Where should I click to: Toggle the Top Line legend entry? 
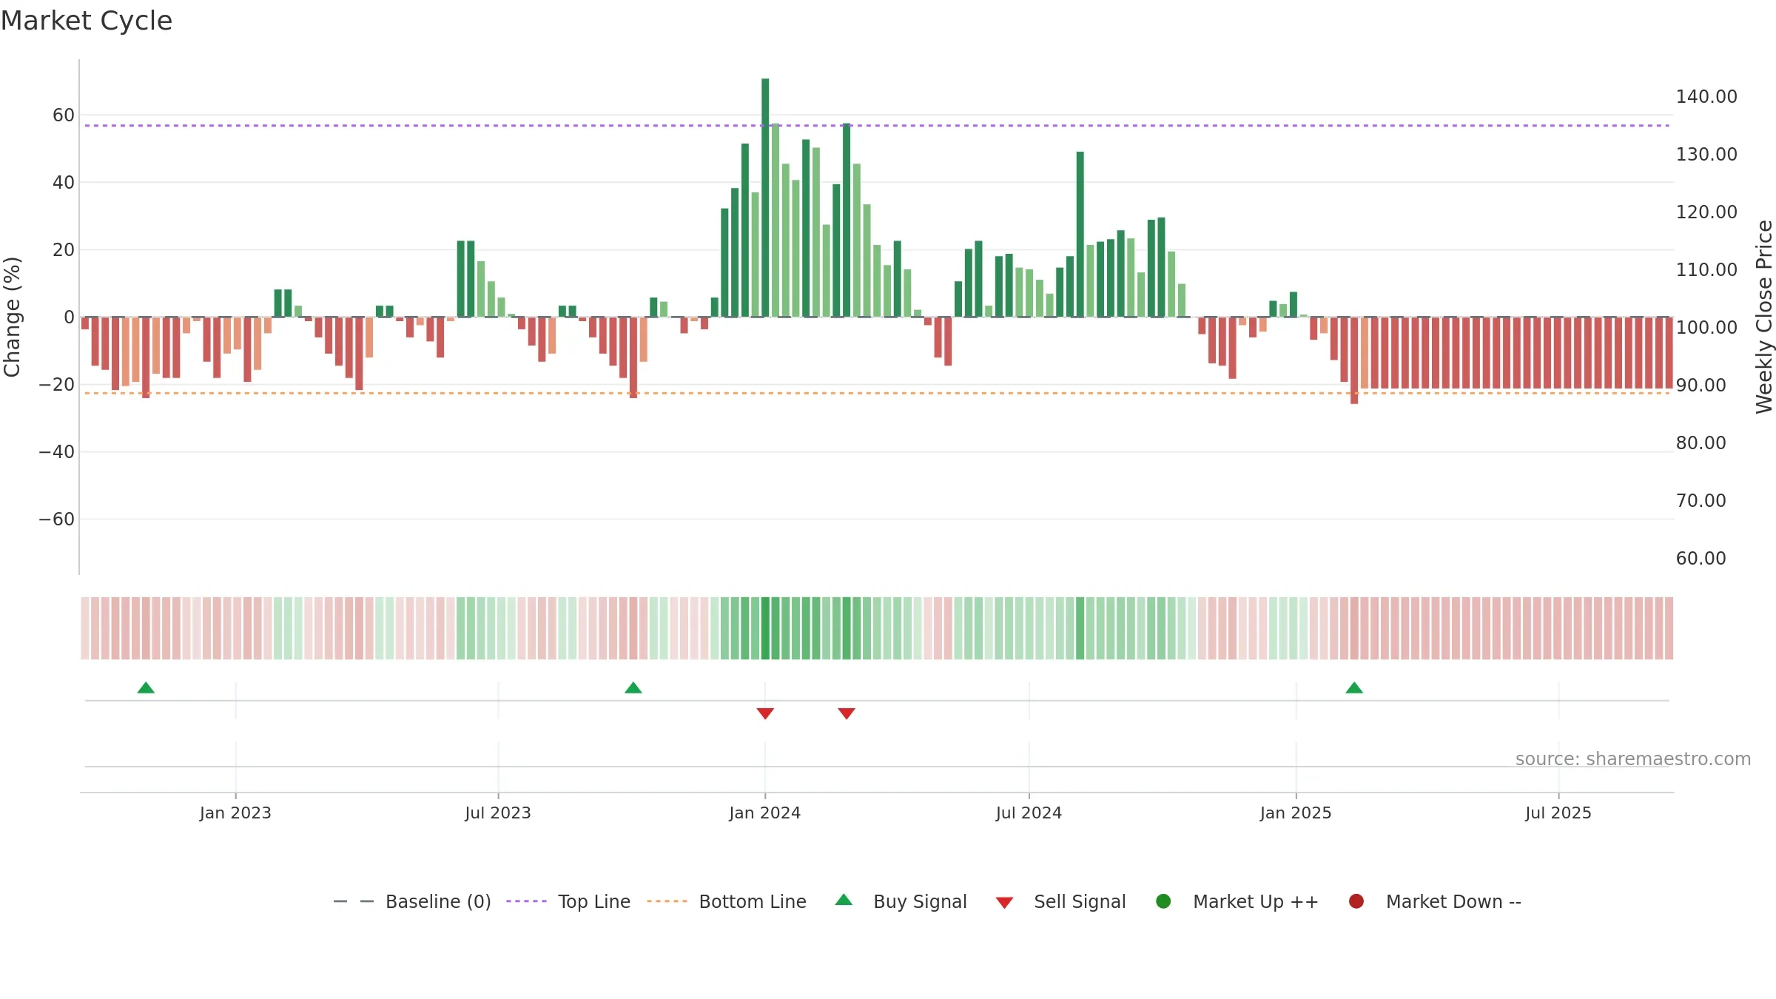[568, 901]
